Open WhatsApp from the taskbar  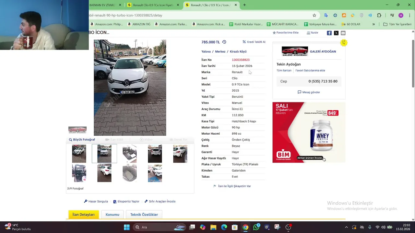pos(256,227)
